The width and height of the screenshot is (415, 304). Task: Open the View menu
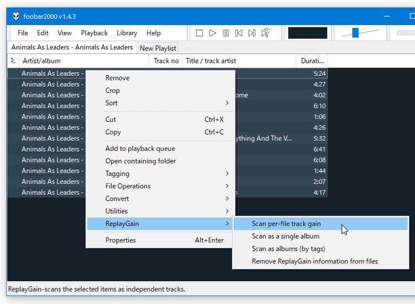point(64,33)
